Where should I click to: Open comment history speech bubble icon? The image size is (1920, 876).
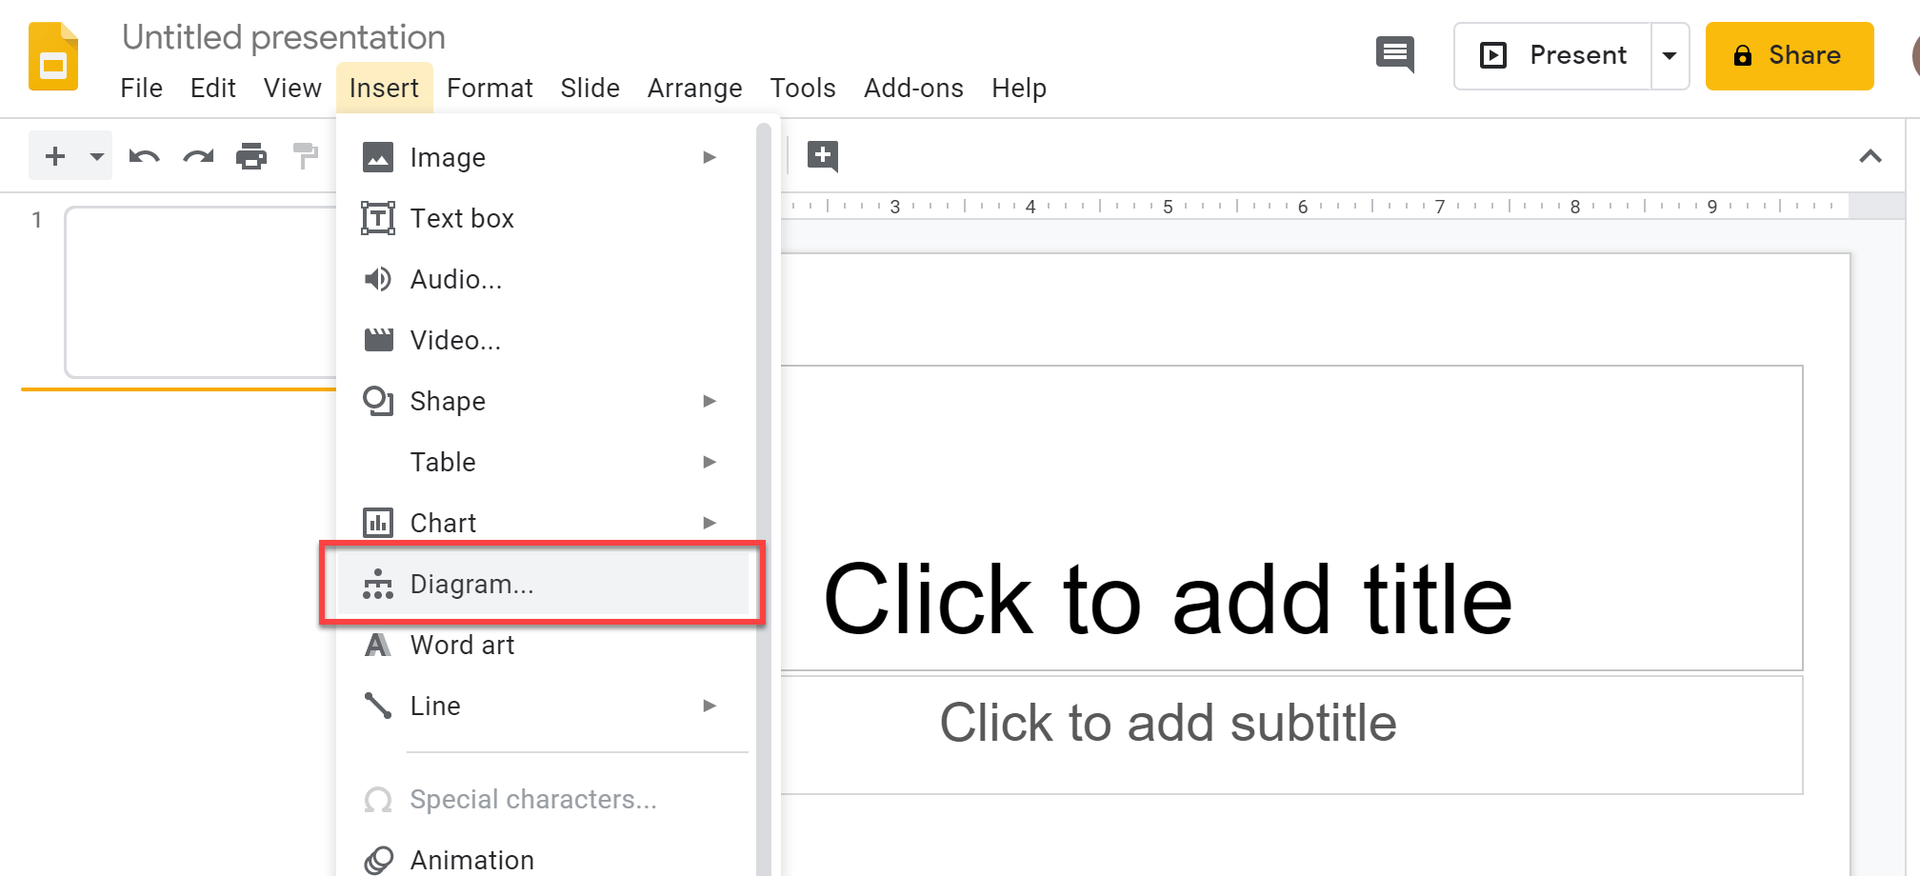(1395, 55)
